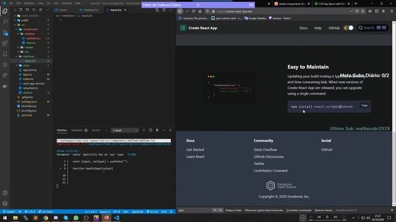Open Windows Start menu
This screenshot has width=396, height=222.
pos(5,218)
